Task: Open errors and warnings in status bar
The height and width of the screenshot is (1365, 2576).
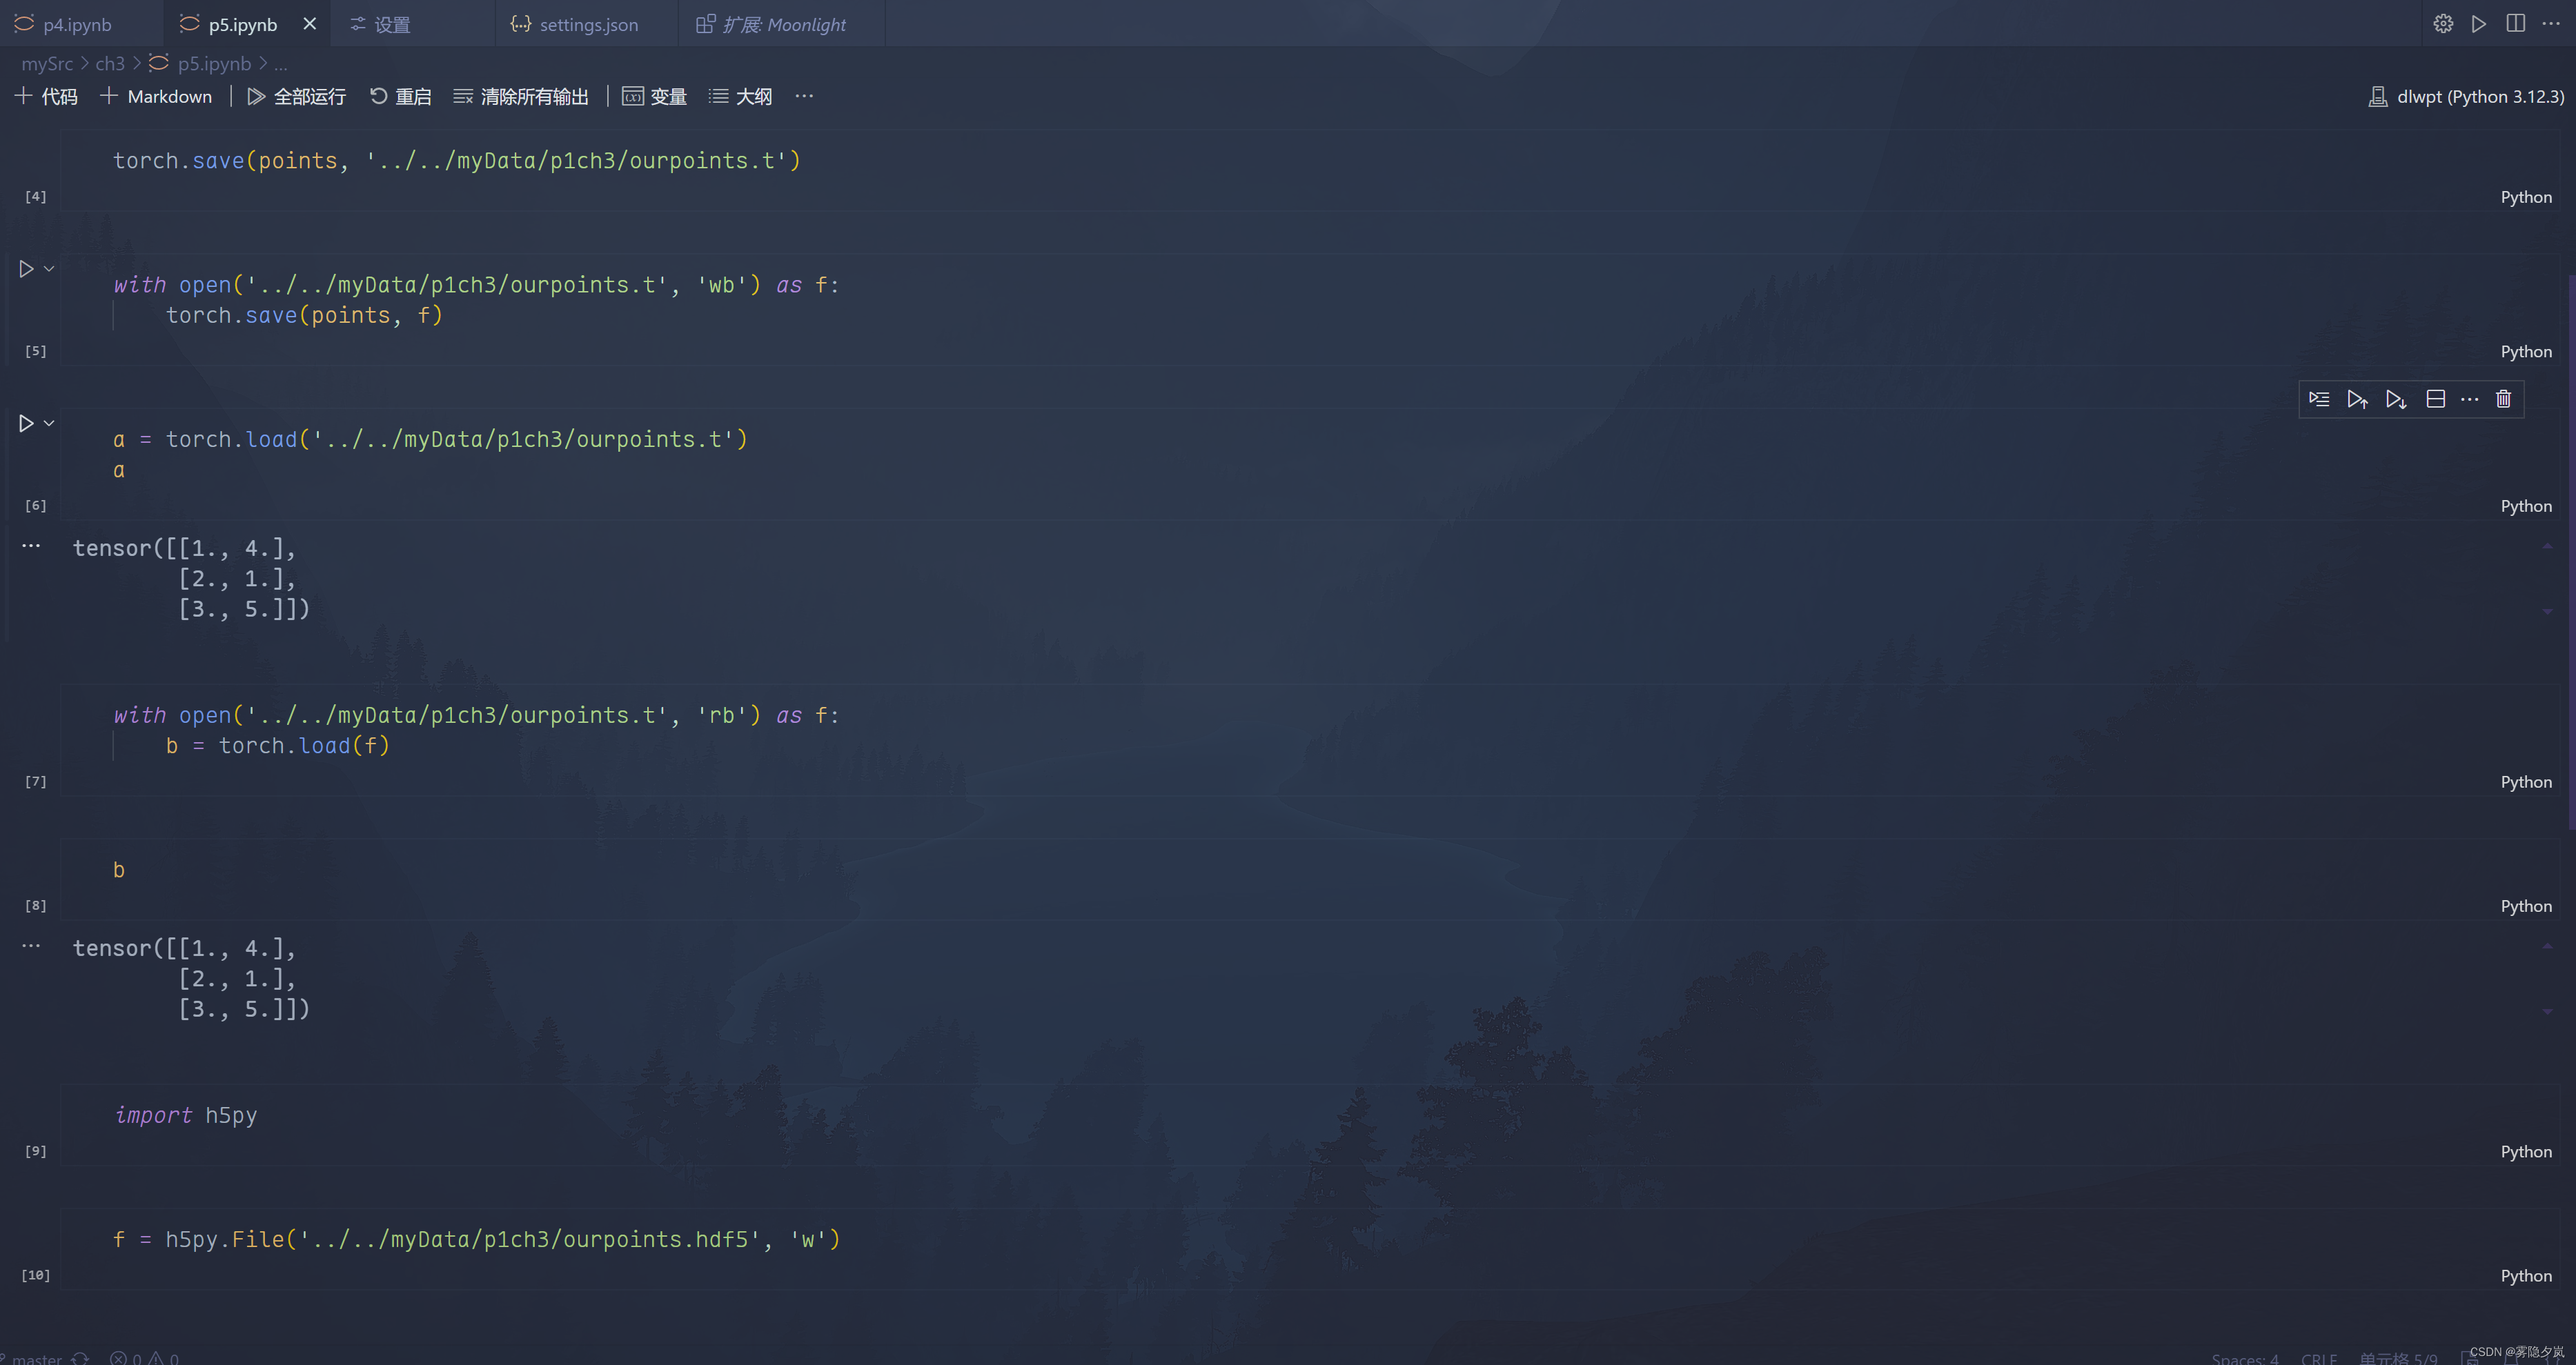Action: [144, 1358]
